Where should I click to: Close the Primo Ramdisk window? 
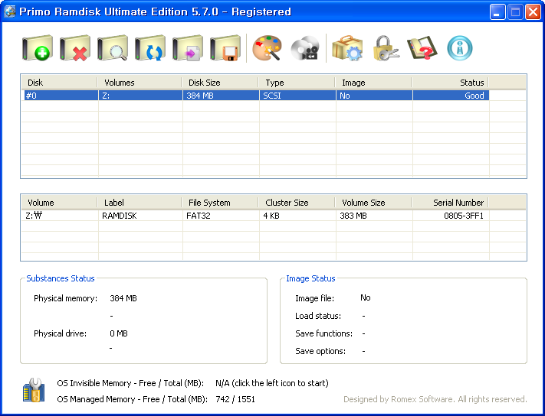coord(534,12)
